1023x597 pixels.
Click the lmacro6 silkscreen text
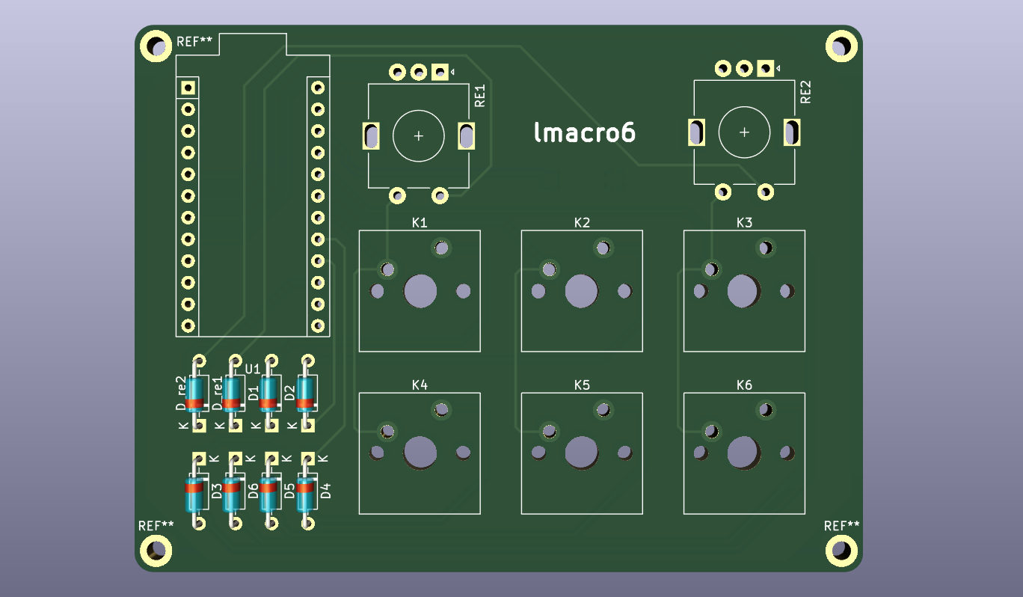coord(585,132)
